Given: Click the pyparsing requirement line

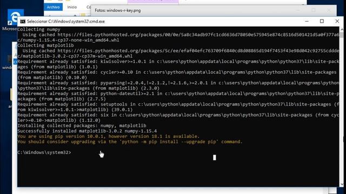Looking at the screenshot, I should [x=178, y=82].
